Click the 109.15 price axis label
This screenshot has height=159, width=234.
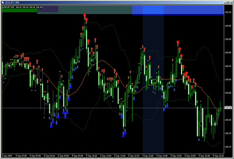point(228,12)
